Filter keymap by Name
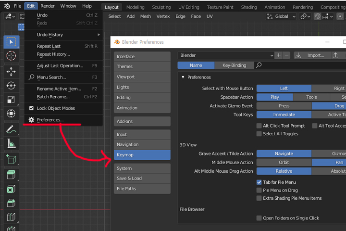Viewport: 346px width, 231px height. coord(196,65)
